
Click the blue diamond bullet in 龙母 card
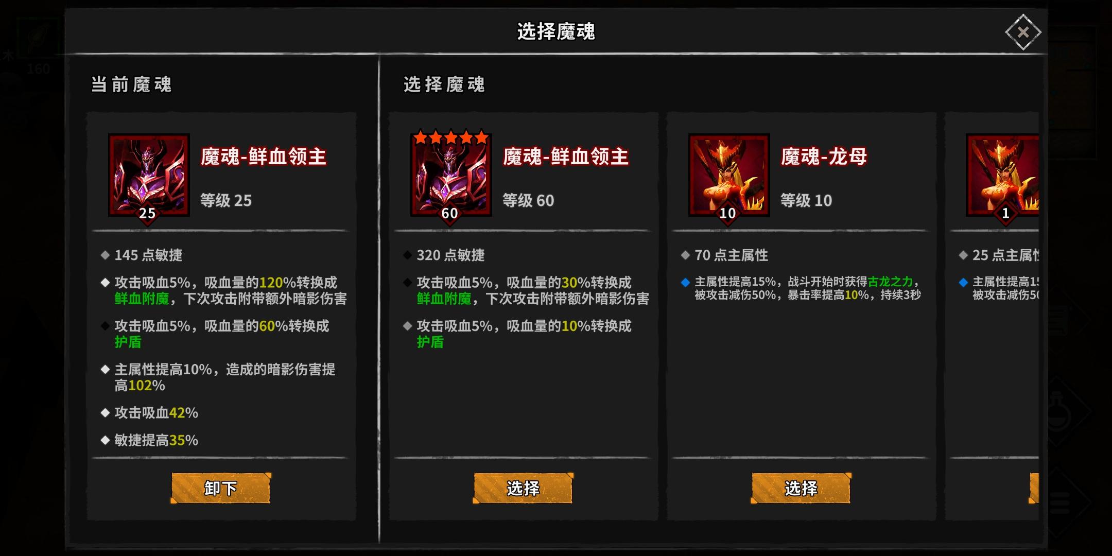pos(685,282)
